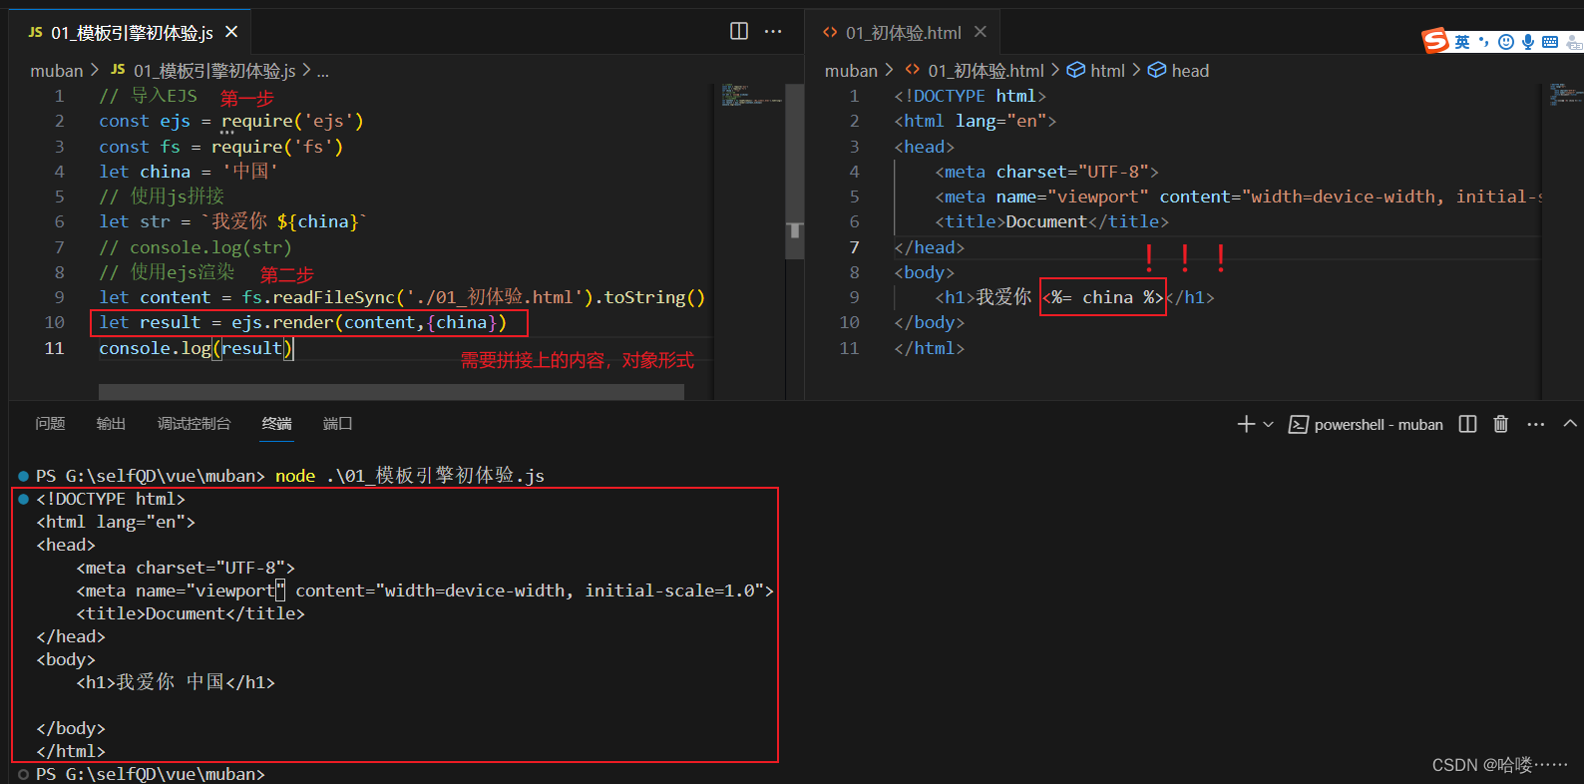Click line number 10 in the JS editor
1584x784 pixels.
pos(54,322)
